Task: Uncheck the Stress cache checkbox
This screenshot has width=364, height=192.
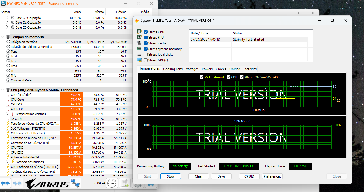Action: (x=146, y=43)
